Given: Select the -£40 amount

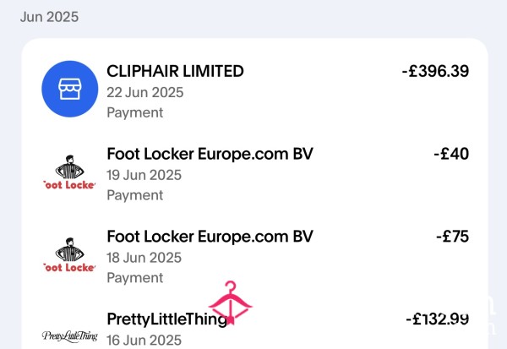Looking at the screenshot, I should coord(451,154).
